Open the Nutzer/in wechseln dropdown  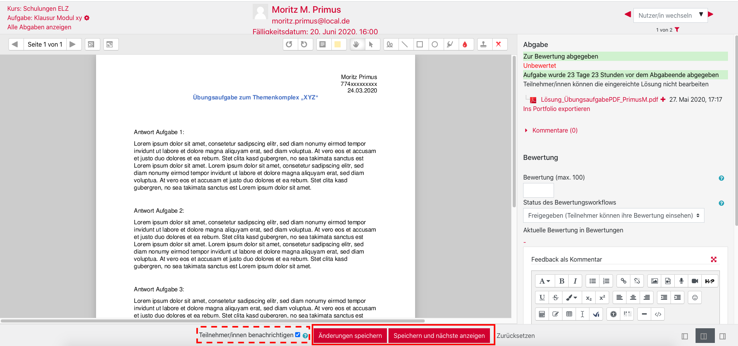tap(670, 15)
